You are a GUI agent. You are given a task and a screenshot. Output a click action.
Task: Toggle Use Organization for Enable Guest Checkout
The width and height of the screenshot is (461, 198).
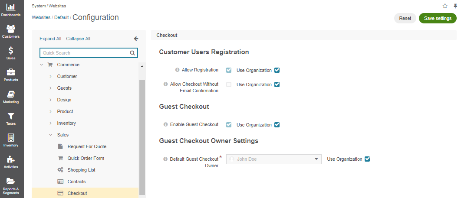(277, 125)
